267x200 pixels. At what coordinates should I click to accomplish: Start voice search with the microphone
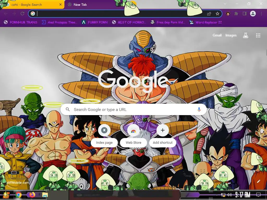coord(199,109)
